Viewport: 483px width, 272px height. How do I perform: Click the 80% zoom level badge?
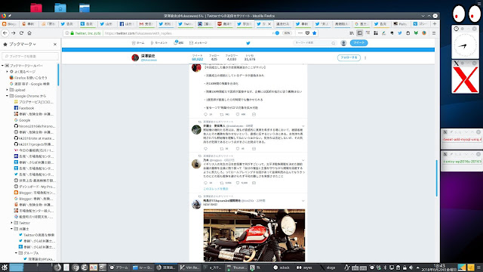click(x=287, y=33)
